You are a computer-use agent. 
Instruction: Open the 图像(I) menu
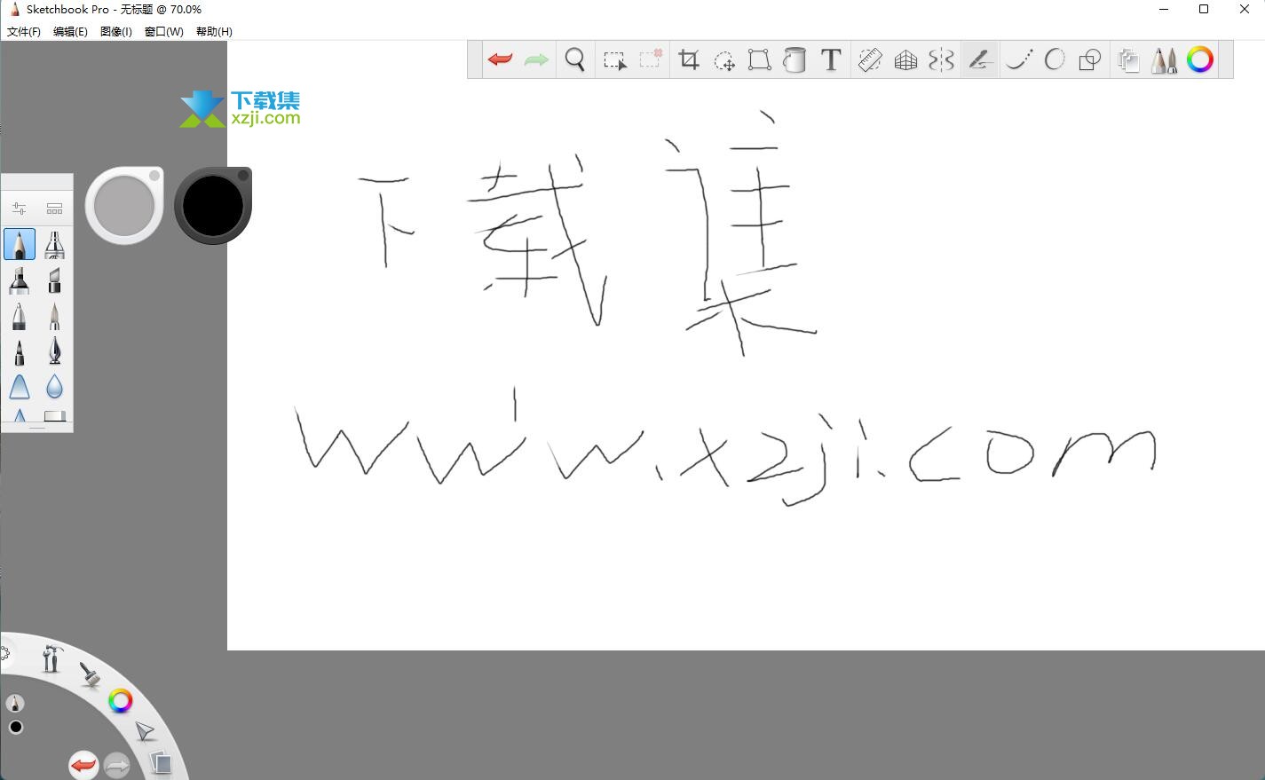(116, 31)
